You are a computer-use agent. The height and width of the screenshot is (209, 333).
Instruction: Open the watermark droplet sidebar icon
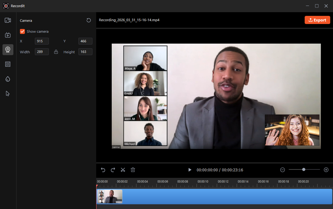[x=8, y=79]
